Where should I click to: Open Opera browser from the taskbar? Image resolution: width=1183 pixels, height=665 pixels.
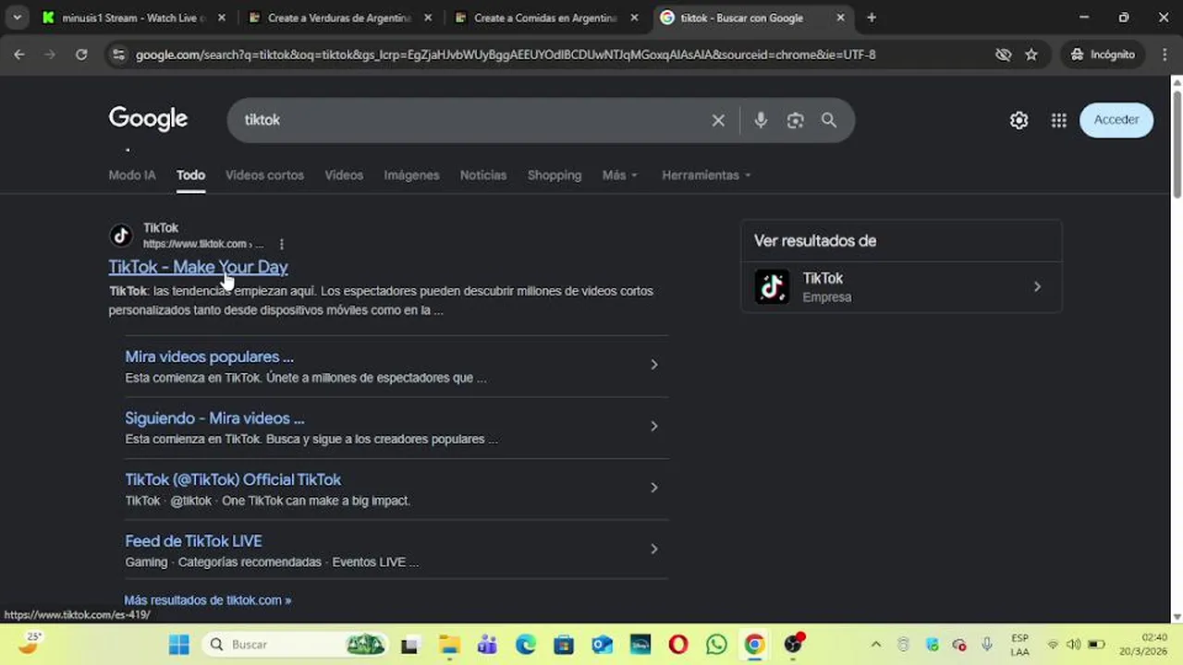678,644
